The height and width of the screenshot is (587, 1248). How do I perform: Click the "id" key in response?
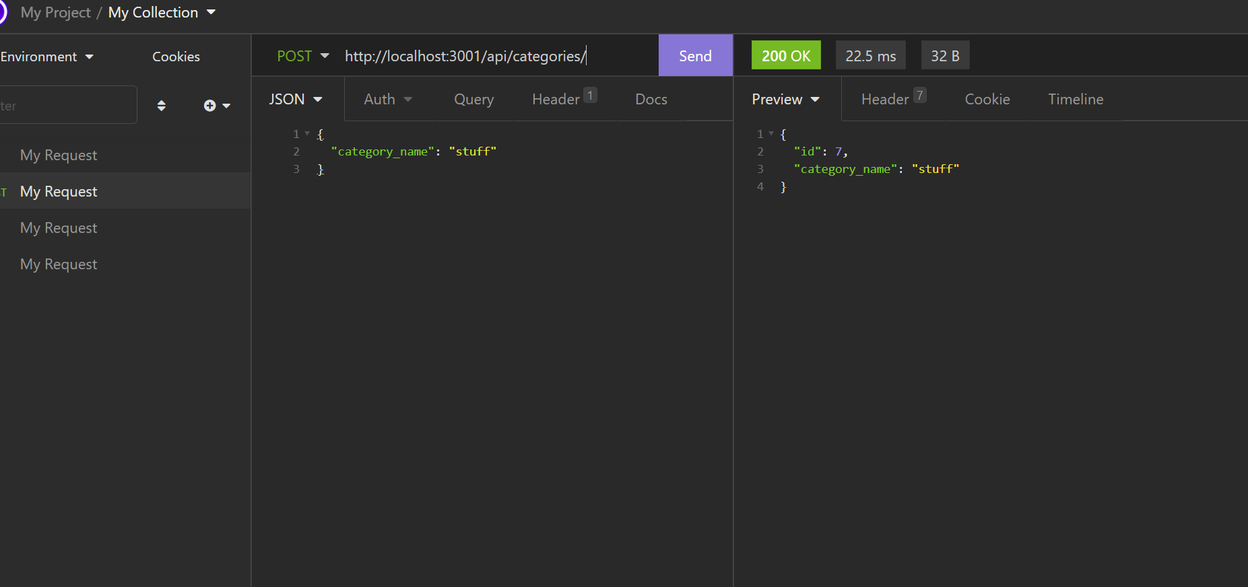point(807,151)
